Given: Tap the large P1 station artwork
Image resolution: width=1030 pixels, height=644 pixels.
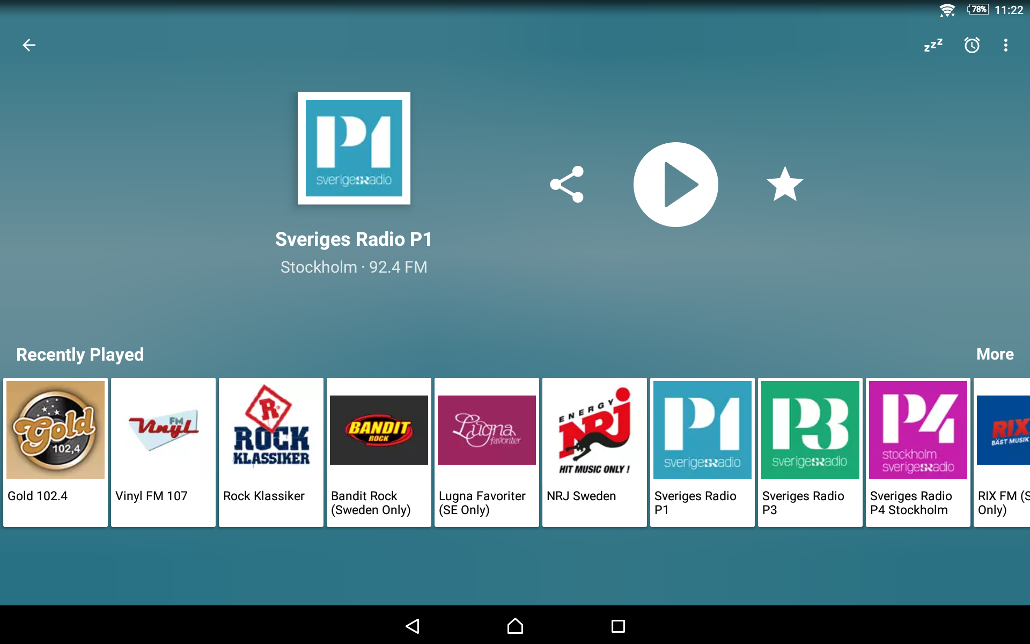Looking at the screenshot, I should coord(354,148).
